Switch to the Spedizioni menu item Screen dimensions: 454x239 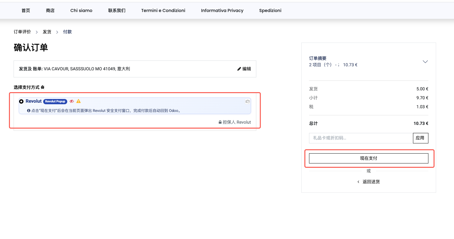coord(270,10)
